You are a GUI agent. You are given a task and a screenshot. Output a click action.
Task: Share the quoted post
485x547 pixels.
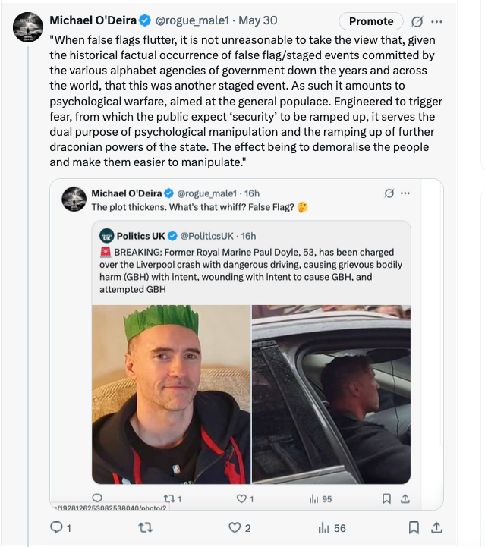pyautogui.click(x=405, y=498)
